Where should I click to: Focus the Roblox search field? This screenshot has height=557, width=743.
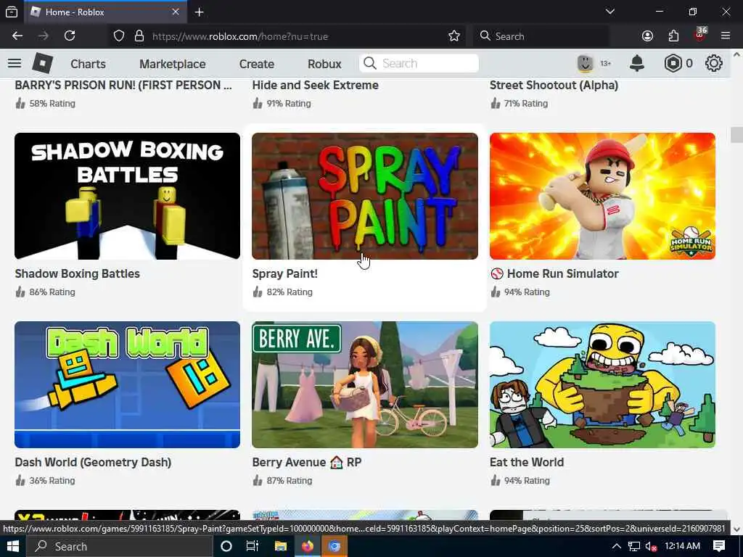click(x=419, y=63)
